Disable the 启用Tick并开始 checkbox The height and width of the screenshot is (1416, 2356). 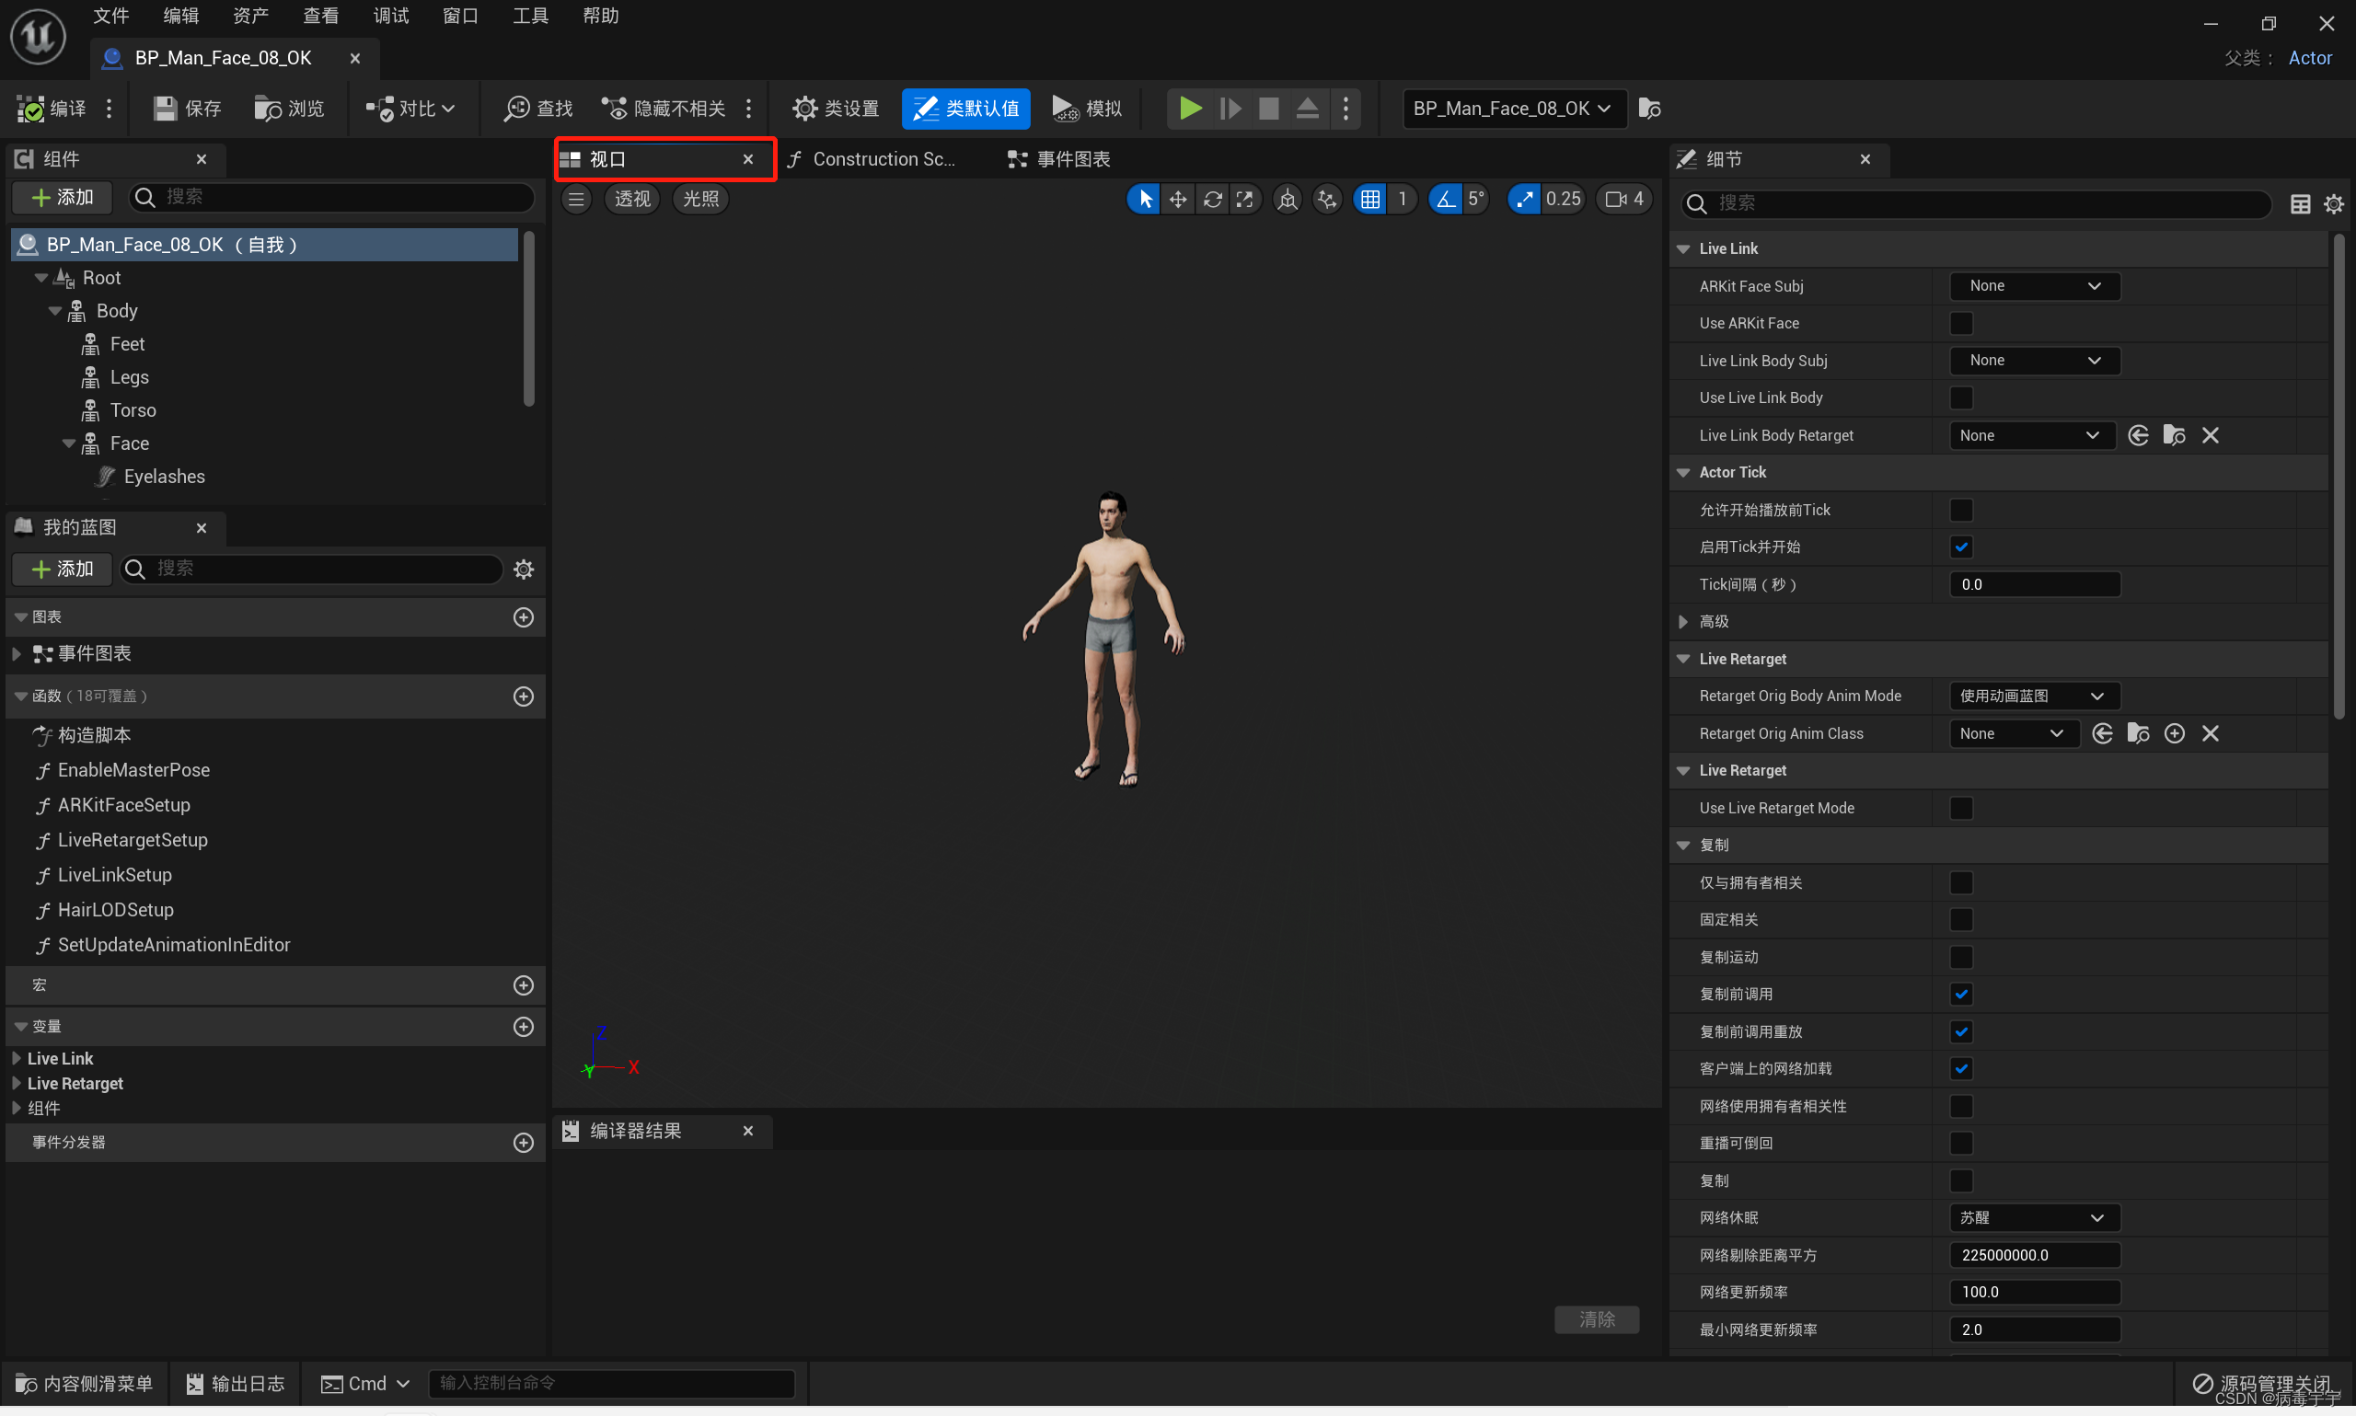coord(1961,546)
